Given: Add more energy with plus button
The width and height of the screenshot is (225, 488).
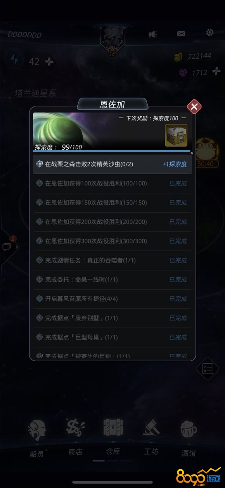Looking at the screenshot, I should click(x=49, y=61).
